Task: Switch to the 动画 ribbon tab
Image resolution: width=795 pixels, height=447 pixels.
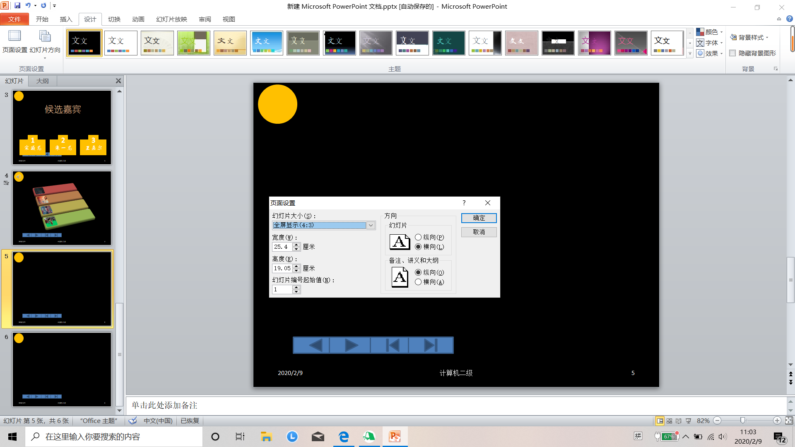Action: (x=138, y=19)
